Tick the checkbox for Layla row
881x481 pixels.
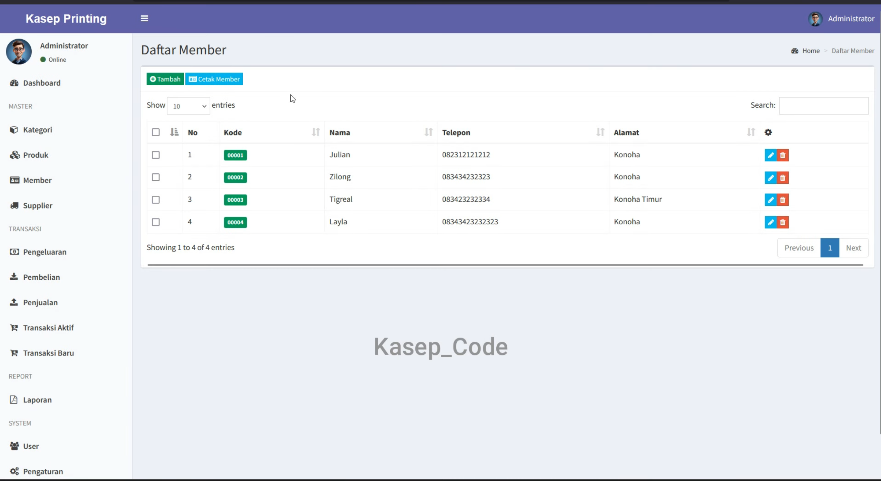[x=156, y=222]
